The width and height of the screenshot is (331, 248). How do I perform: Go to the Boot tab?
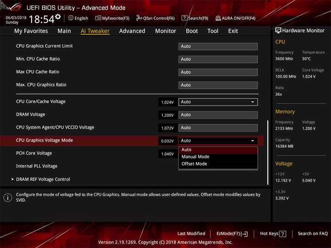click(192, 31)
